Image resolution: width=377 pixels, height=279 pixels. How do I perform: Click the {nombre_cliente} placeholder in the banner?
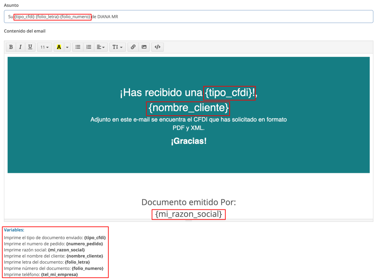(x=188, y=108)
